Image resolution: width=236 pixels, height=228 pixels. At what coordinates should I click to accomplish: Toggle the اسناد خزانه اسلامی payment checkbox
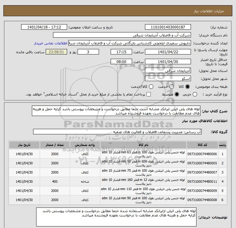[149, 94]
